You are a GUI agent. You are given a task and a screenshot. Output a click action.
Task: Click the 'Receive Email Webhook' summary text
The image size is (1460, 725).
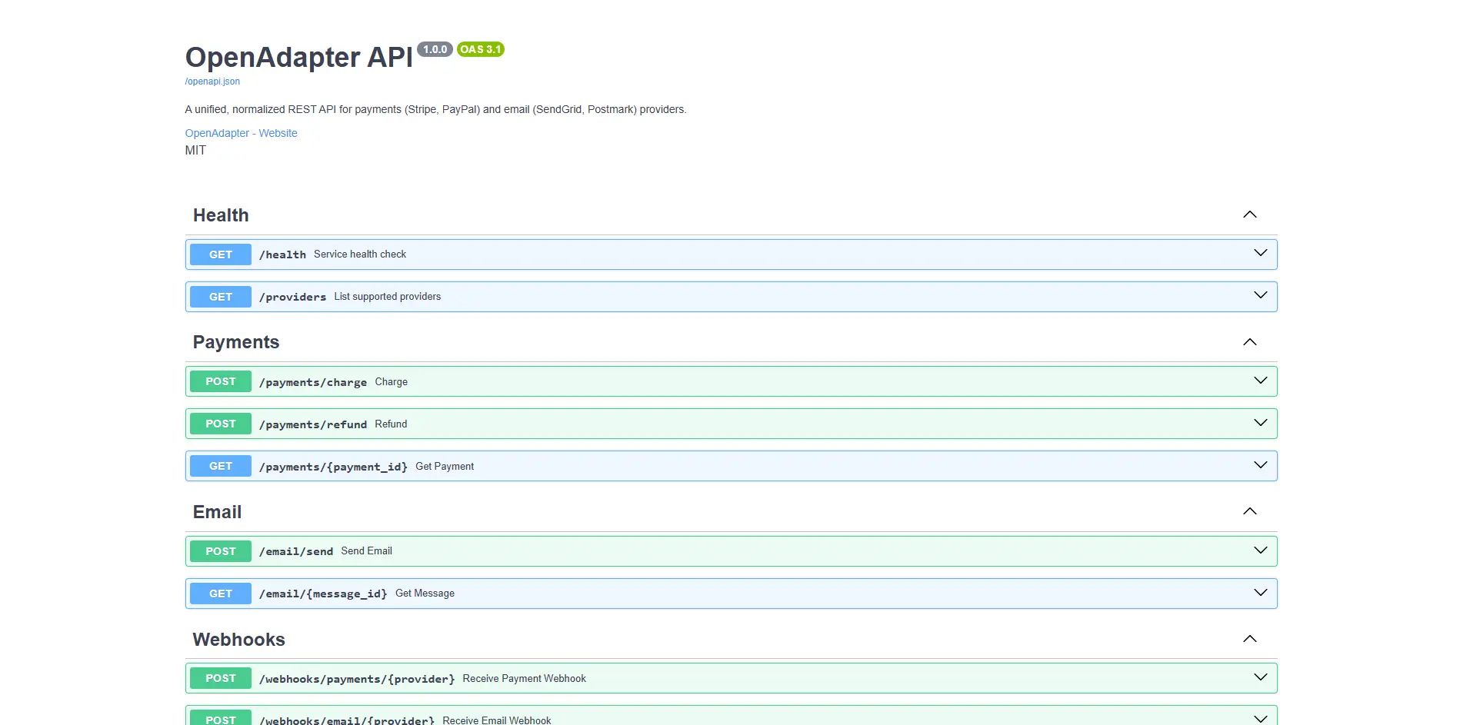coord(497,720)
